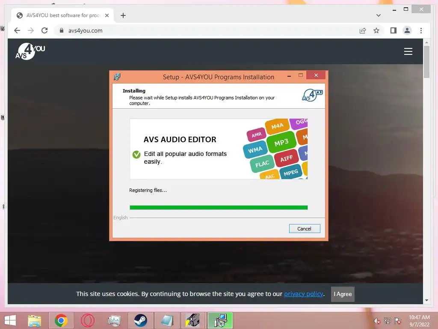
Task: Click the 'Installing' header text
Action: [x=134, y=91]
